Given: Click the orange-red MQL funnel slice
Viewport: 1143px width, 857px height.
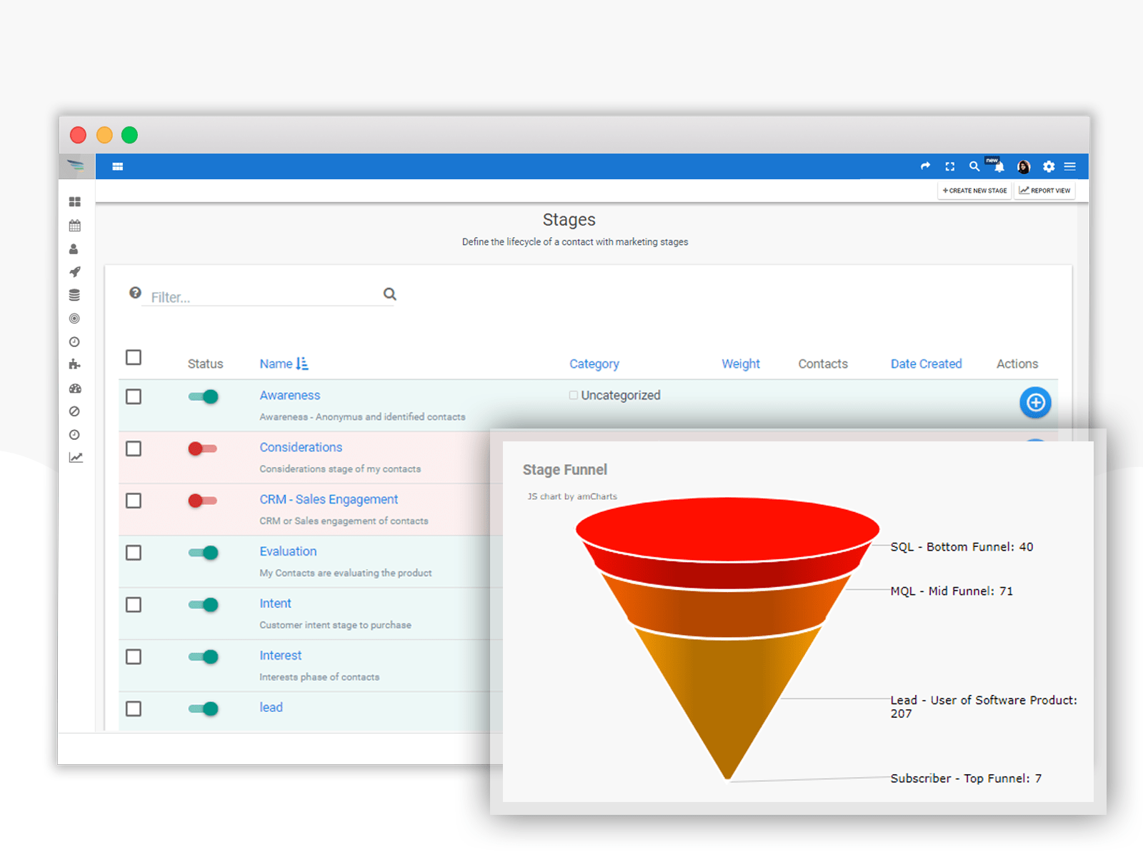Looking at the screenshot, I should [727, 607].
